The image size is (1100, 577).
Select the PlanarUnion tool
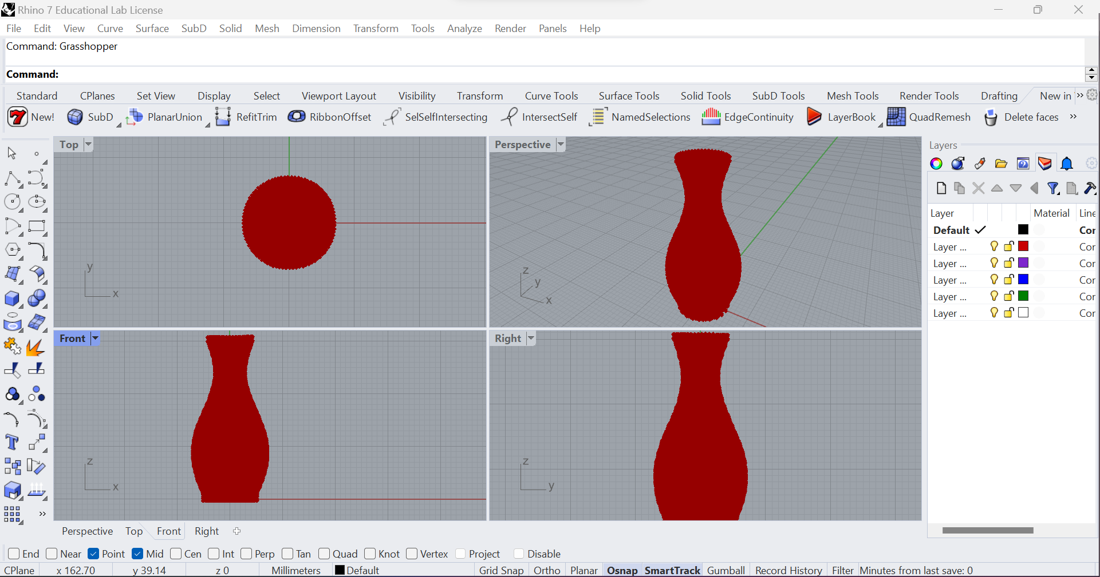pyautogui.click(x=165, y=117)
